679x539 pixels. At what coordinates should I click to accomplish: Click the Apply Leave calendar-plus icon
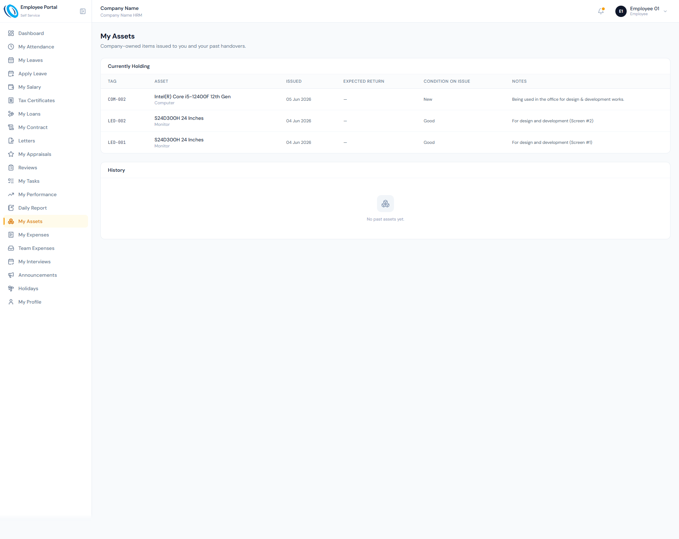11,74
